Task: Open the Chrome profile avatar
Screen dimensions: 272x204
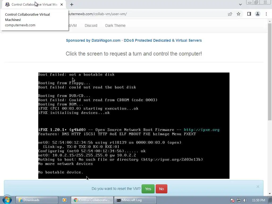Action: click(x=258, y=14)
